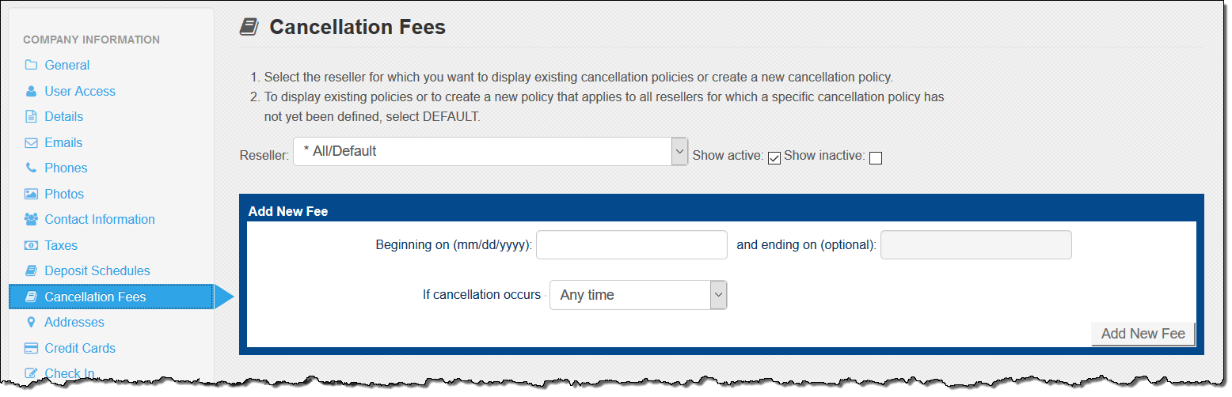Viewport: 1232px width, 397px height.
Task: Expand the 'If cancellation occurs' Any time dropdown
Action: [x=638, y=295]
